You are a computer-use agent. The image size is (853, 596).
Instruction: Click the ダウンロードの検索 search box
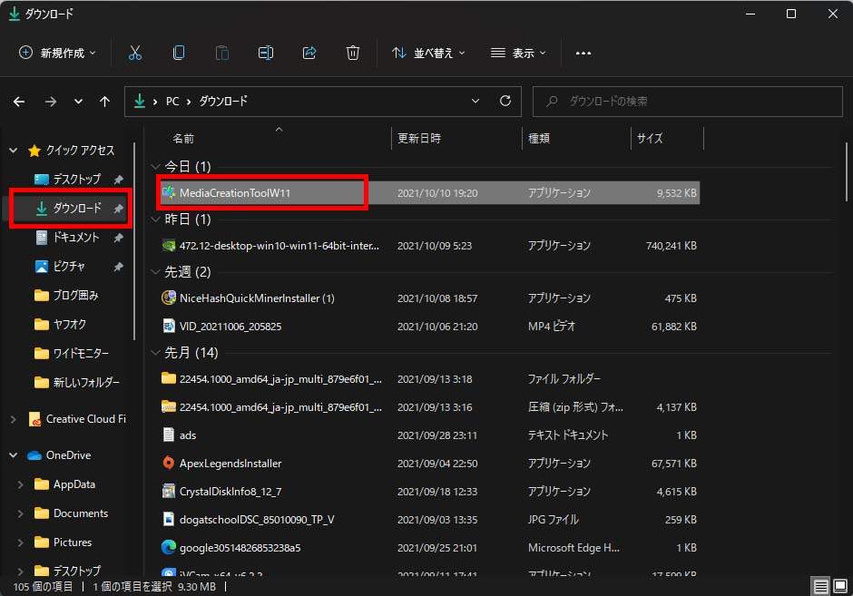point(688,101)
